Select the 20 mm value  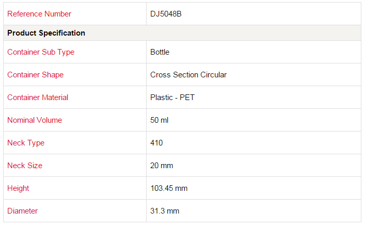click(162, 166)
